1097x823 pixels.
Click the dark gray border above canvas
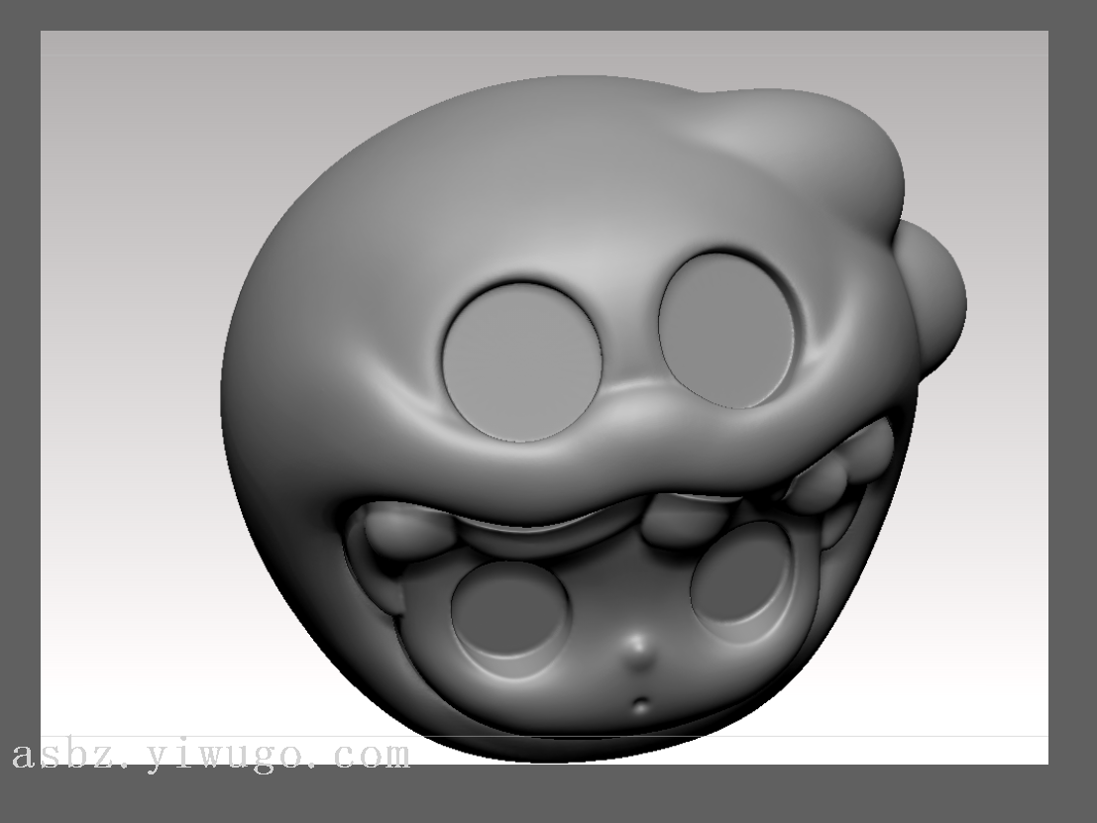[x=545, y=15]
